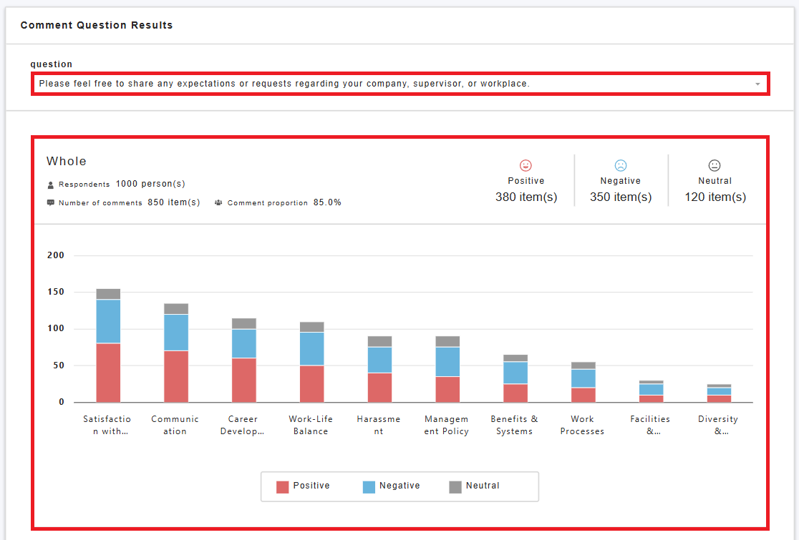Click the gray Neutral face icon

point(715,165)
